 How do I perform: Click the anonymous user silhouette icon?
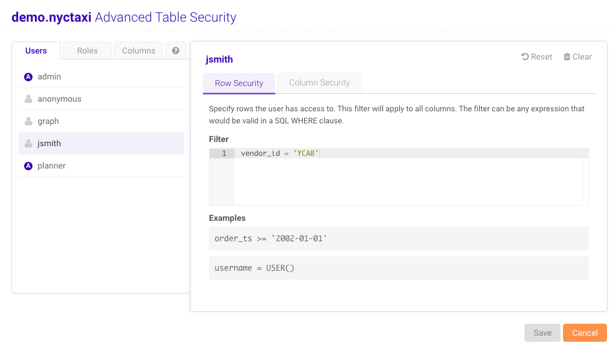click(27, 99)
